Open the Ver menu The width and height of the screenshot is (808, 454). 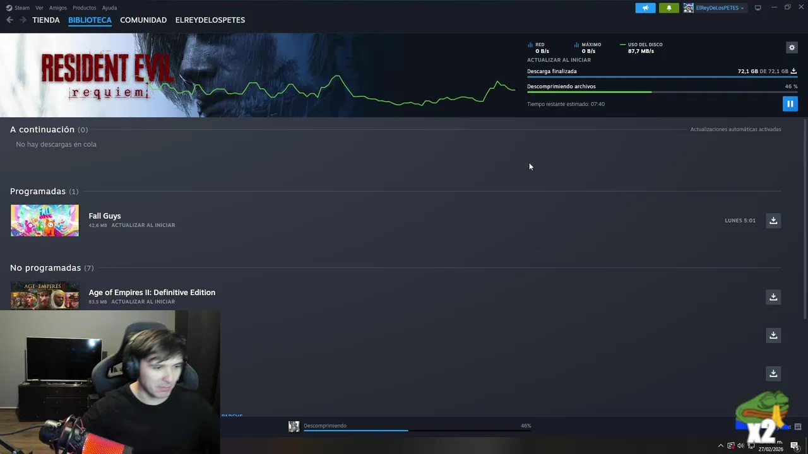[39, 8]
